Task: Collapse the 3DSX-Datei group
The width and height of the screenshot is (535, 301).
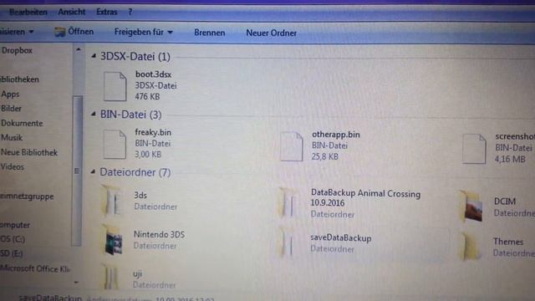Action: click(x=94, y=56)
